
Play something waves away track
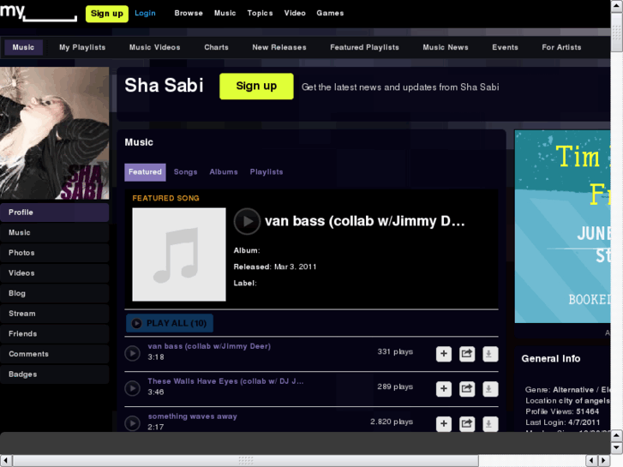coord(132,423)
